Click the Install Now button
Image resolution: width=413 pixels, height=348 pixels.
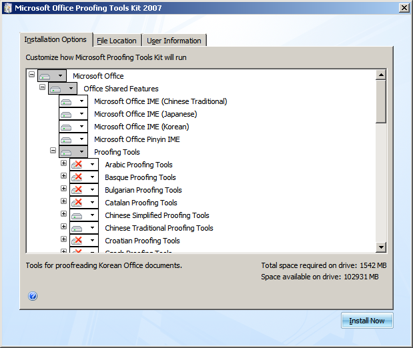click(367, 321)
